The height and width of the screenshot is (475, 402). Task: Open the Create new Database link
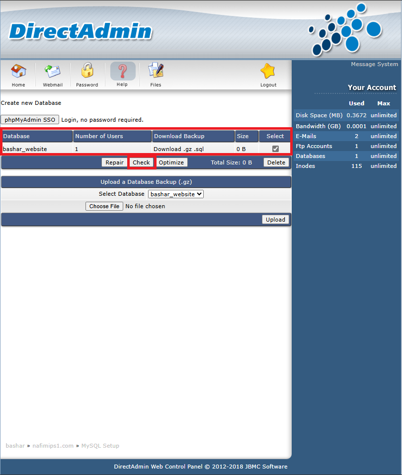[x=31, y=103]
